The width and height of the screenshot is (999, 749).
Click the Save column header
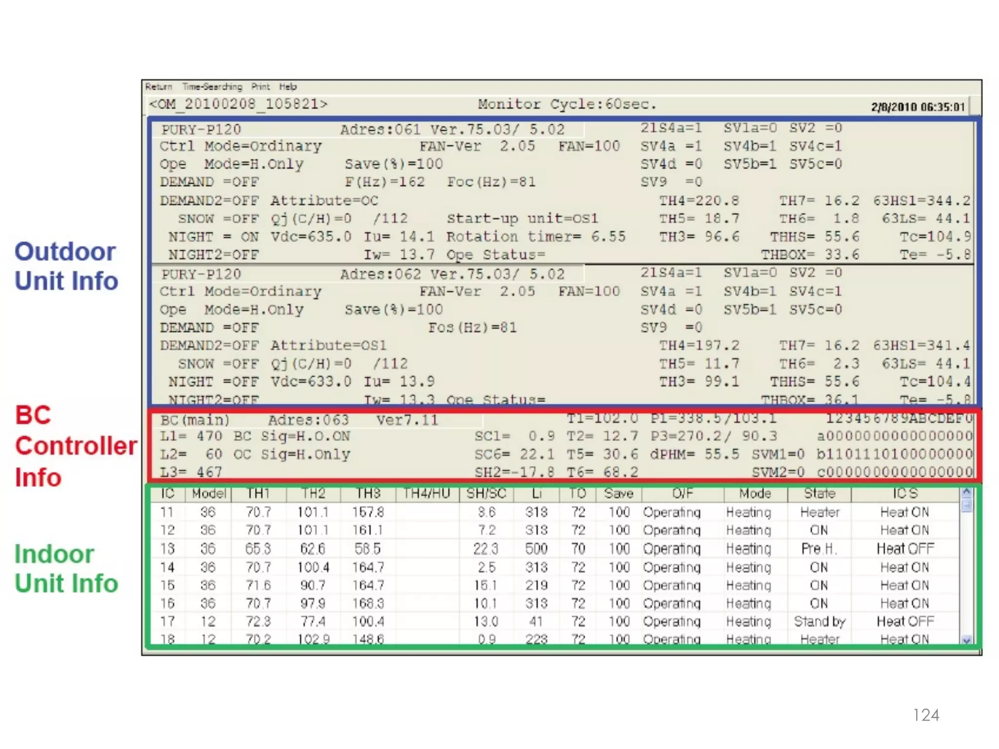tap(619, 494)
